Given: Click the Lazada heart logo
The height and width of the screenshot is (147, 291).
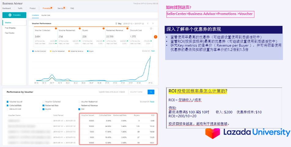Looking at the screenshot, I should coord(212,133).
